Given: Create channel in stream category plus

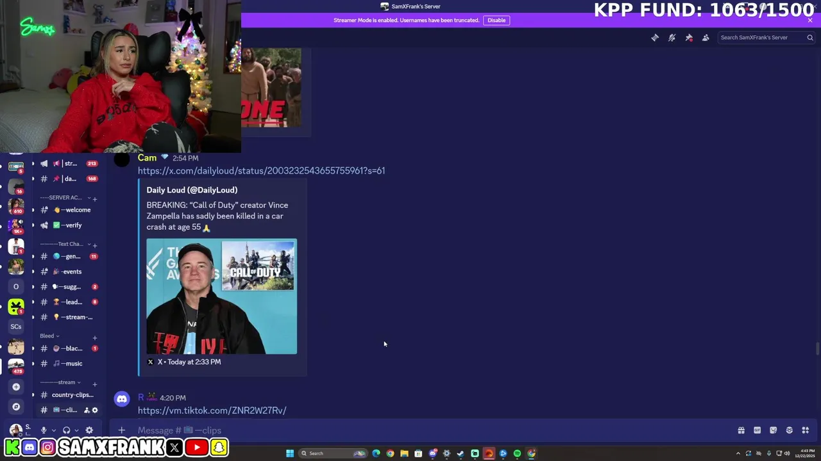Looking at the screenshot, I should 95,384.
